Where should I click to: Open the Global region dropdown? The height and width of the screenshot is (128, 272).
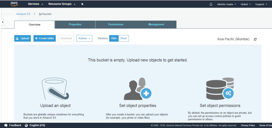click(246, 4)
